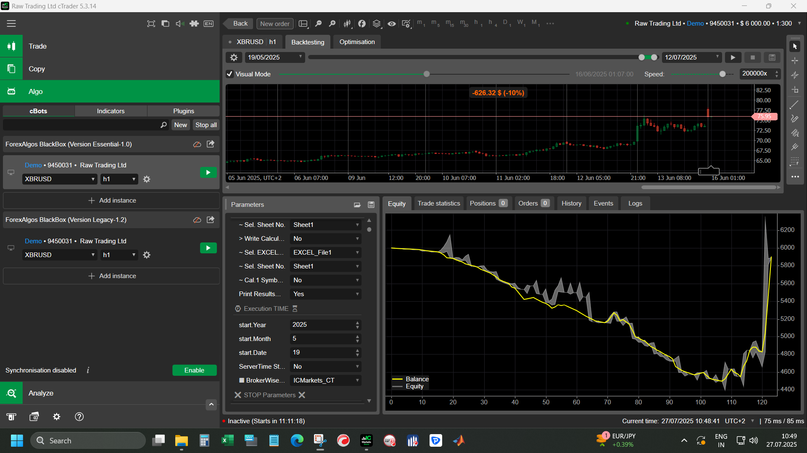Image resolution: width=807 pixels, height=453 pixels.
Task: Open the layers object list icon
Action: click(377, 23)
